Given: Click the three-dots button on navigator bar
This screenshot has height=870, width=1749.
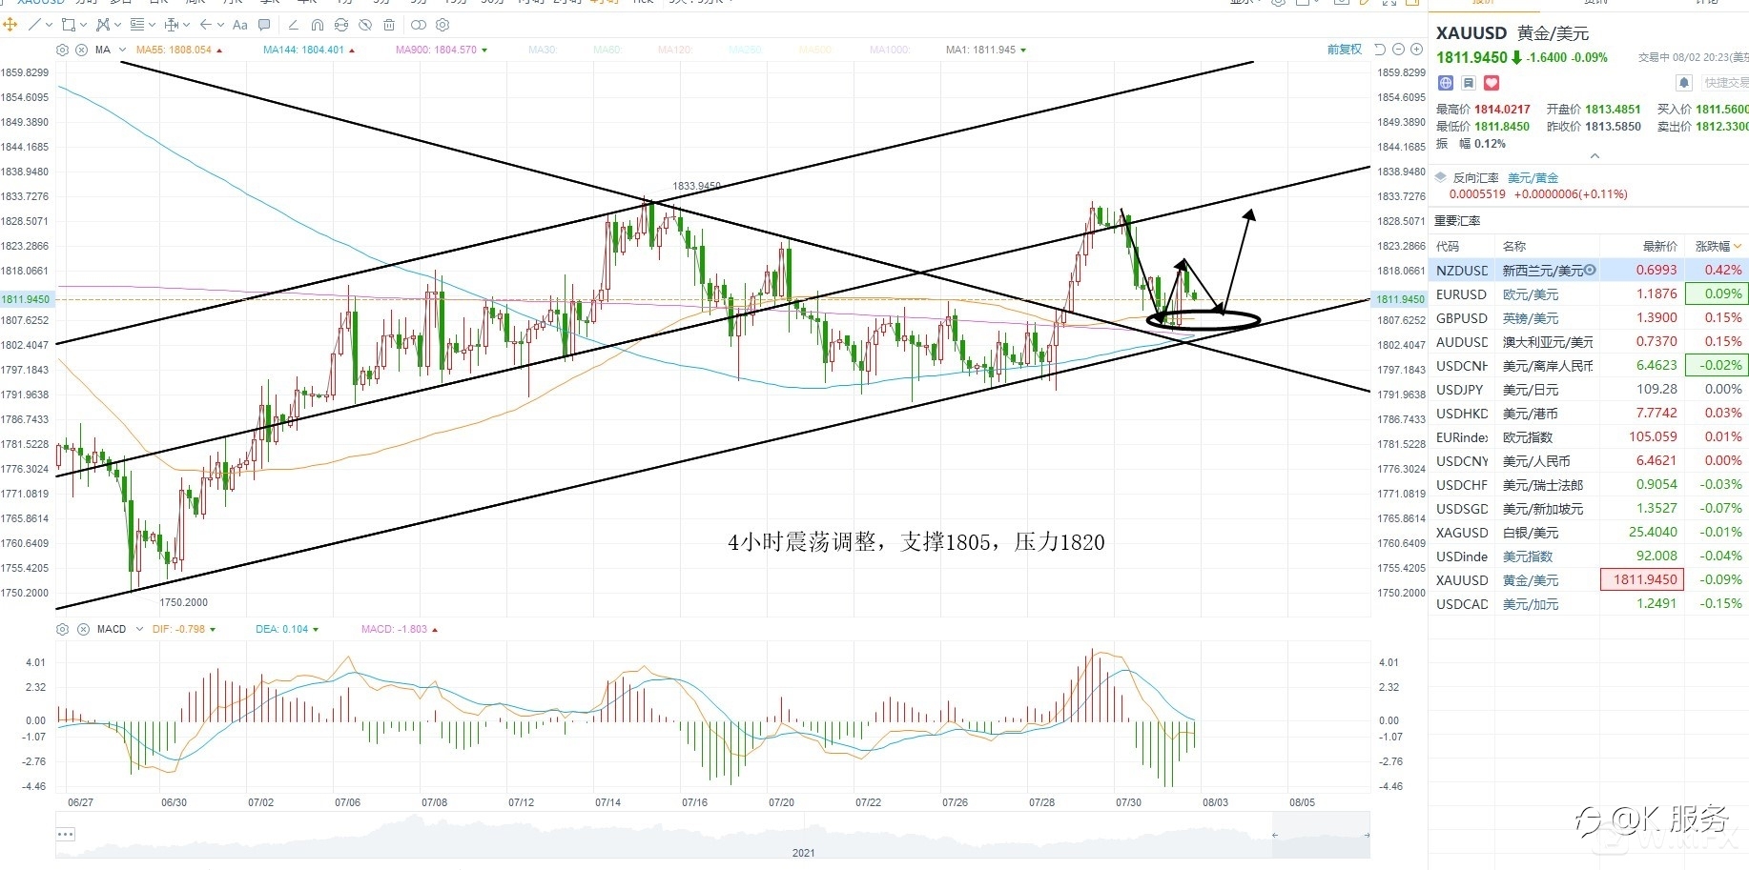Looking at the screenshot, I should tap(65, 835).
